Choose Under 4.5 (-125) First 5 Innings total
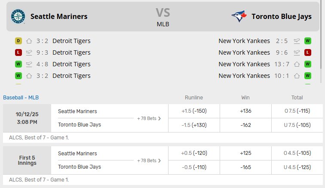The height and width of the screenshot is (188, 325). click(297, 167)
